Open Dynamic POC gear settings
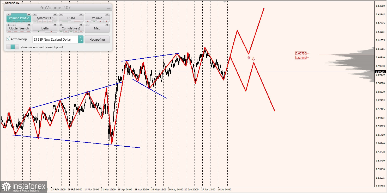The image size is (387, 193). click(55, 15)
